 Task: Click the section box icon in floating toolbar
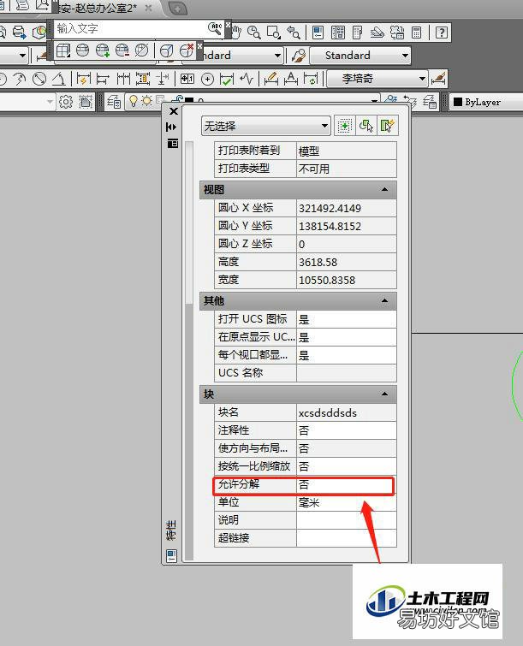point(63,50)
